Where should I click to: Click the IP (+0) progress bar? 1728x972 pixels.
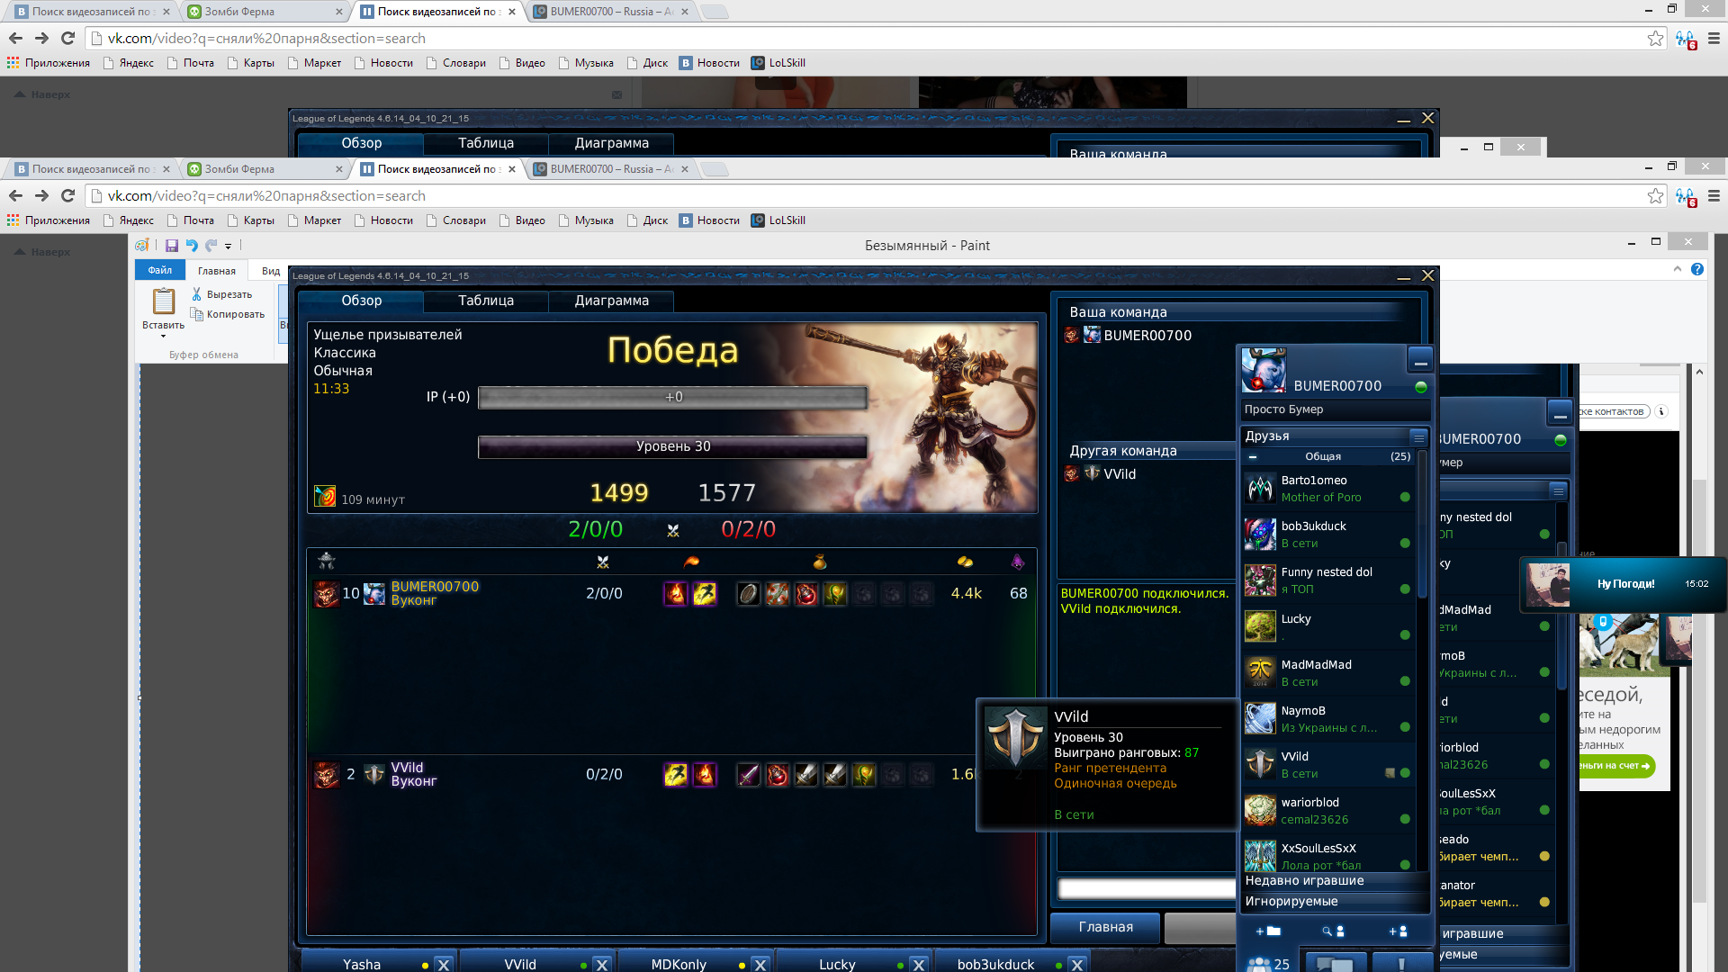pos(673,397)
